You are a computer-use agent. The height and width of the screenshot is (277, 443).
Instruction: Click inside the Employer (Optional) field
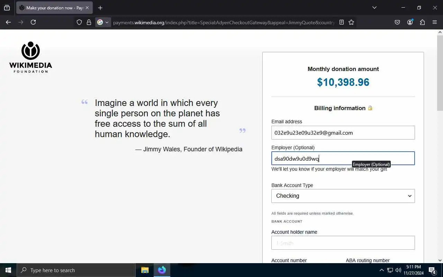[x=343, y=158]
